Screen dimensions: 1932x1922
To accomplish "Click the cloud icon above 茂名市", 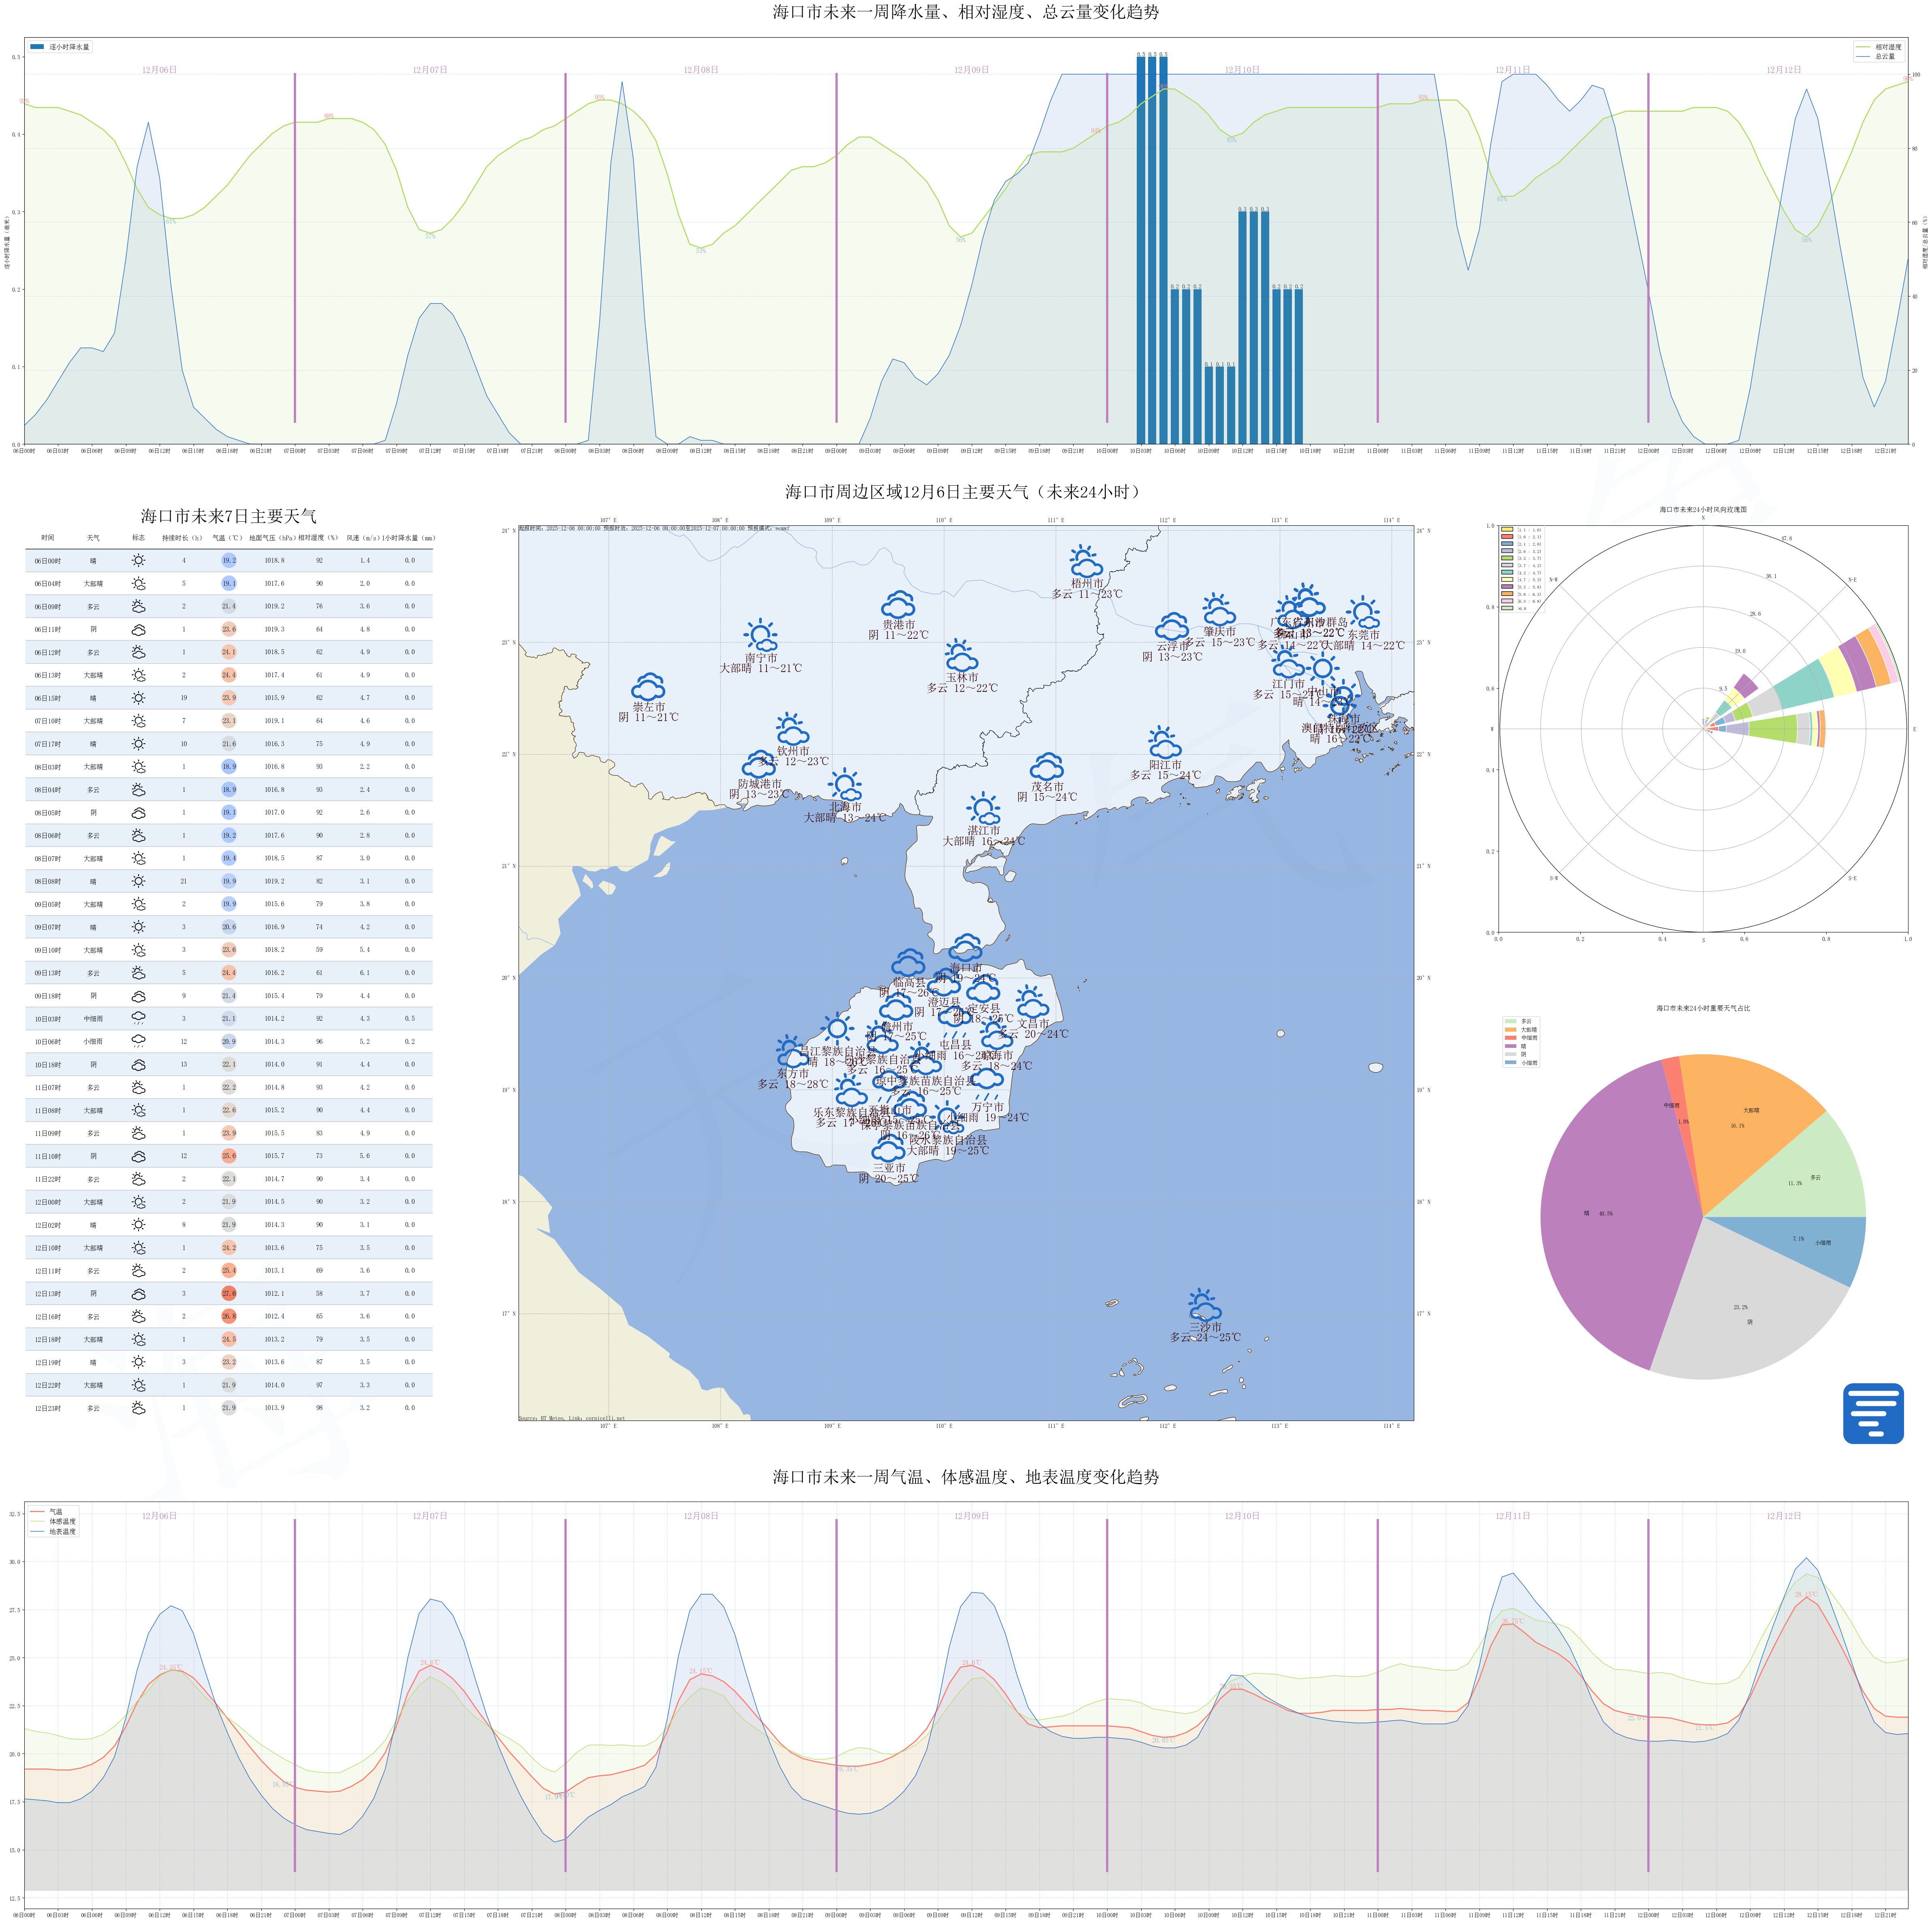I will click(1046, 767).
